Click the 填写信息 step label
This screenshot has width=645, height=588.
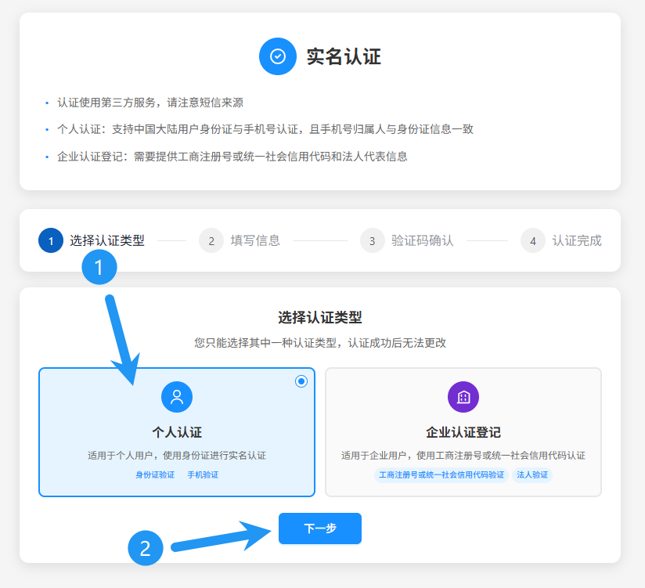tap(255, 240)
